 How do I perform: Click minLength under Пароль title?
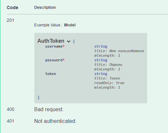(107, 69)
